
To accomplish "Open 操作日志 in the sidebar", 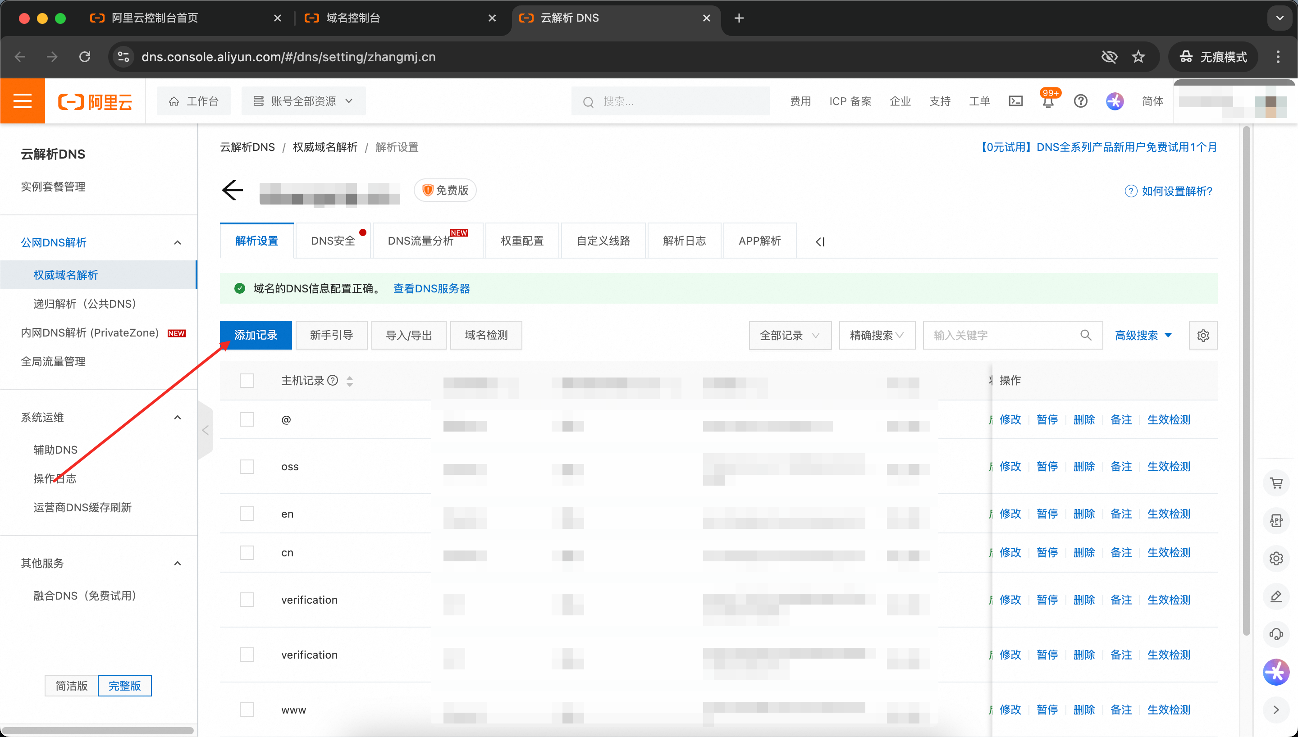I will [55, 478].
